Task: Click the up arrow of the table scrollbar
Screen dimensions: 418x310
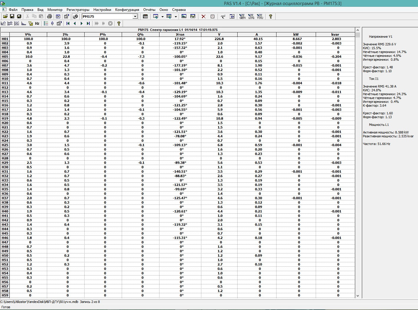Action: click(358, 30)
